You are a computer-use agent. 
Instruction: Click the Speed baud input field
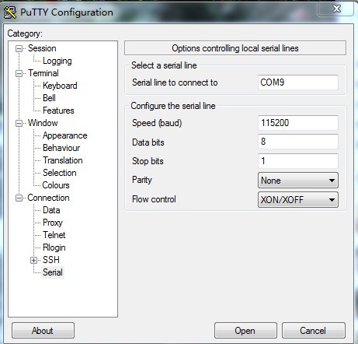[x=298, y=123]
